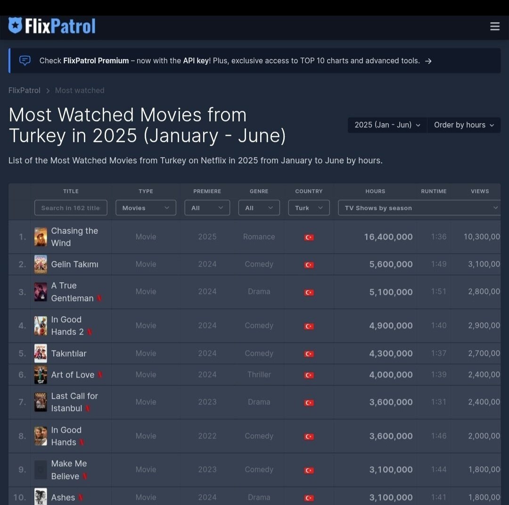
Task: Open the Gelin Takımı title link
Action: click(x=74, y=264)
